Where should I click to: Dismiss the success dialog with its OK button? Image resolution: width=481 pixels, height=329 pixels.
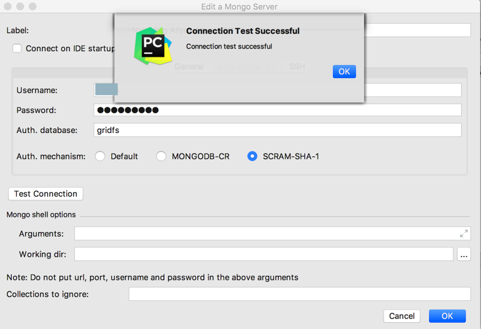point(344,71)
